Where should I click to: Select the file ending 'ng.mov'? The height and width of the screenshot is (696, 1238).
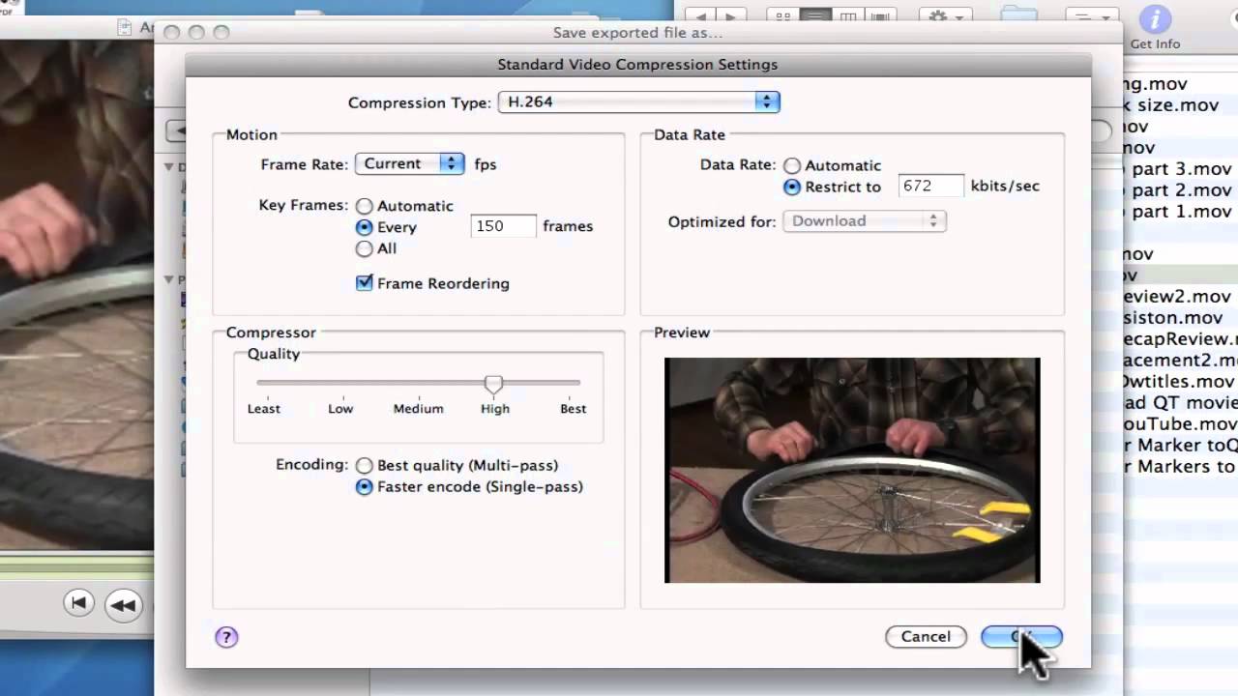coord(1155,84)
